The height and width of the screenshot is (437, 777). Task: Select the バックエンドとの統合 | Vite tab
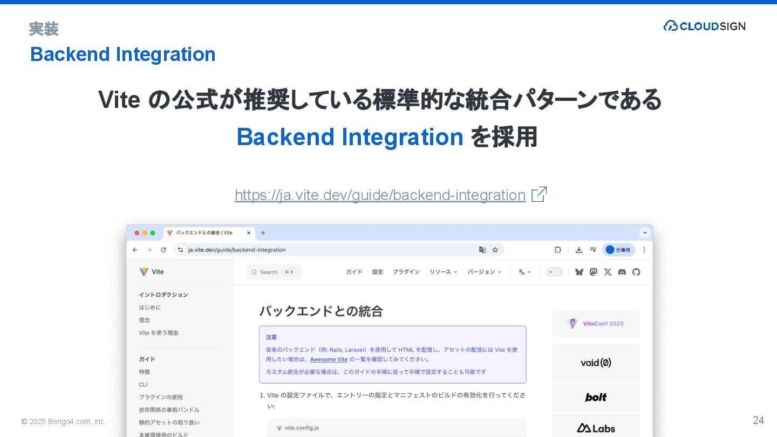(209, 233)
